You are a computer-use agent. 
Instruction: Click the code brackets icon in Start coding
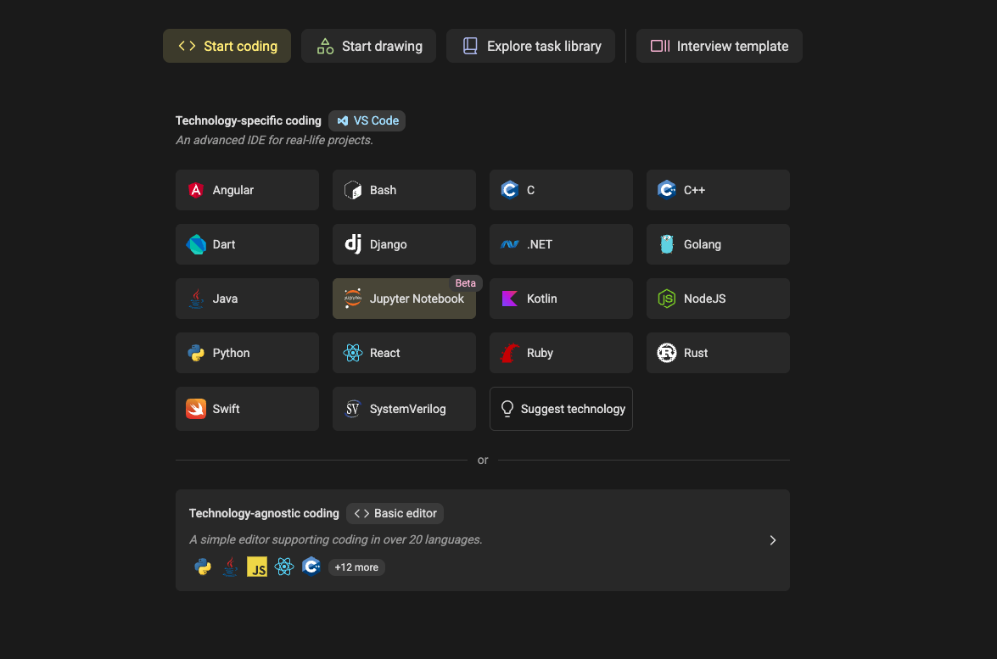pos(187,46)
